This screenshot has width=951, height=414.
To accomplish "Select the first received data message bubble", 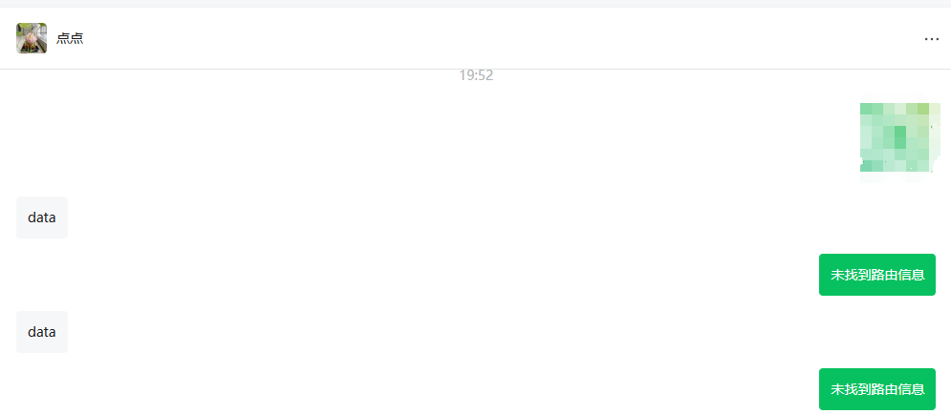I will tap(42, 217).
